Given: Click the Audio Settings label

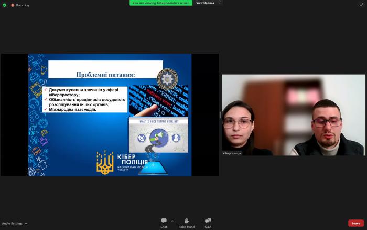Looking at the screenshot, I should coord(12,223).
